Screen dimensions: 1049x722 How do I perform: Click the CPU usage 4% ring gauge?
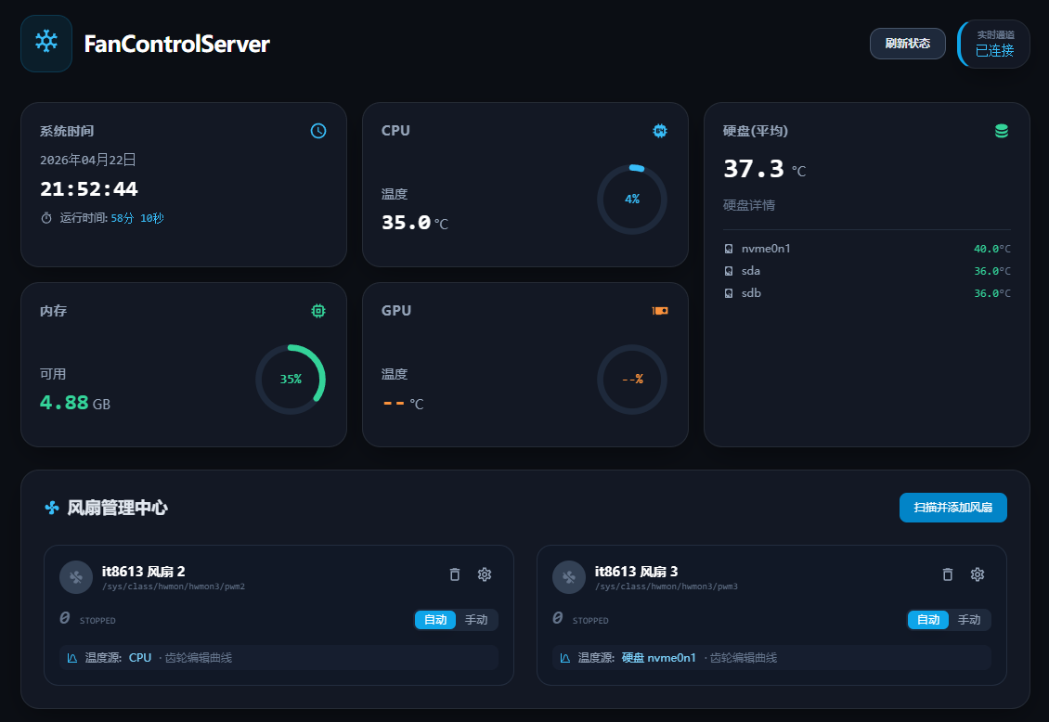[632, 200]
